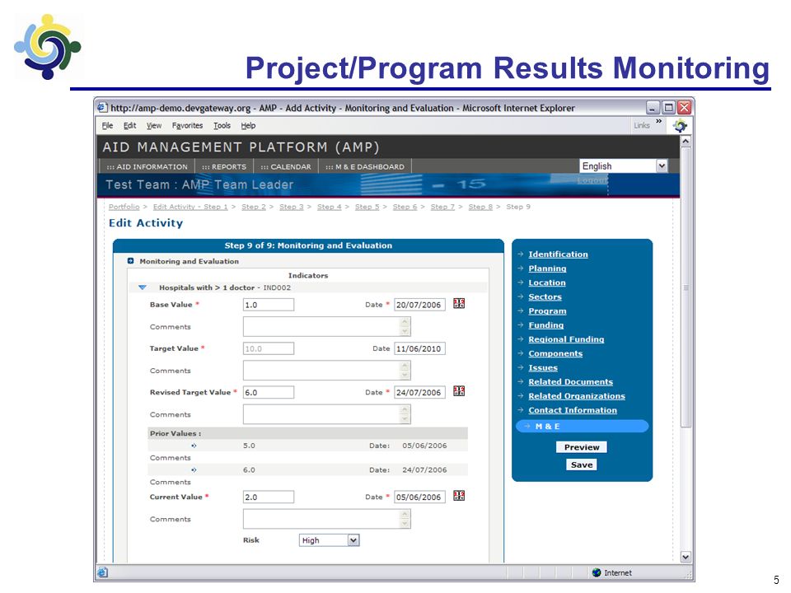Go to the Program step link

(x=547, y=311)
